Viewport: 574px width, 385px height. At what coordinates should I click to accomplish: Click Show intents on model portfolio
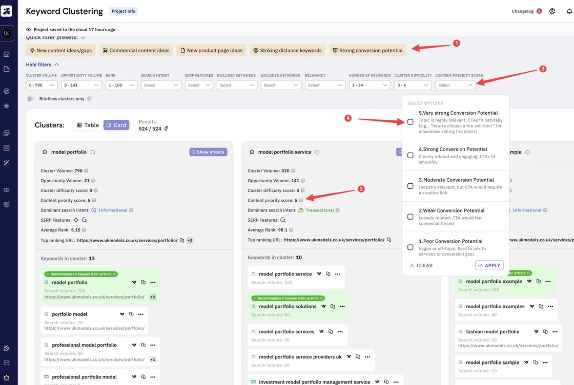coord(208,152)
